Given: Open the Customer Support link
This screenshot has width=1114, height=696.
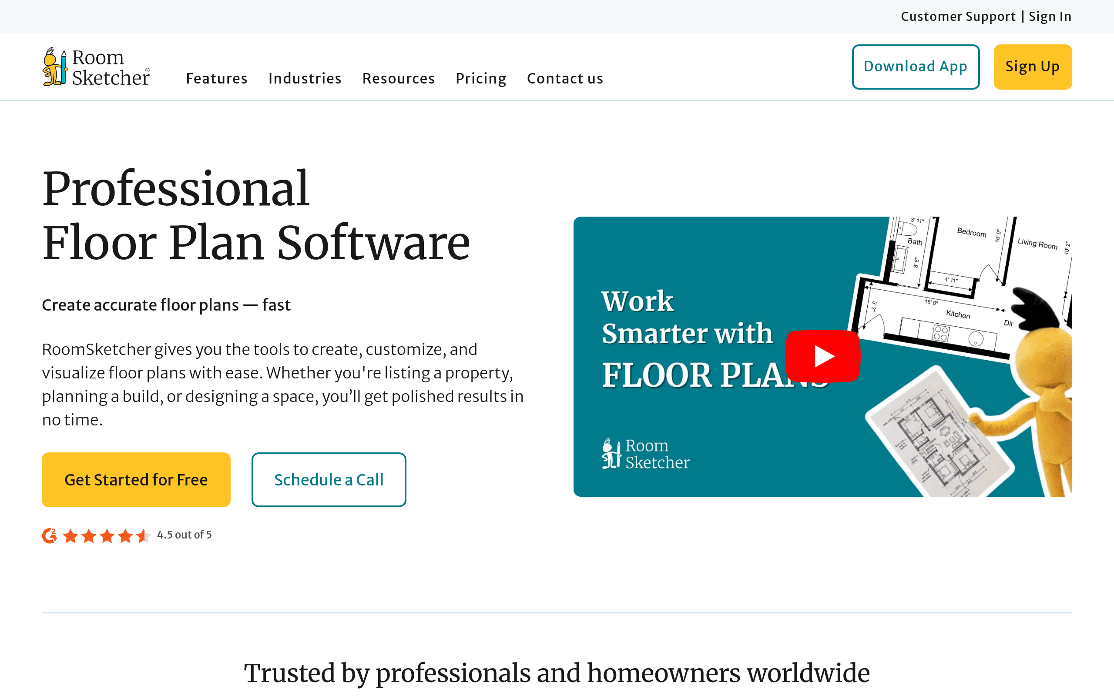Looking at the screenshot, I should (958, 17).
